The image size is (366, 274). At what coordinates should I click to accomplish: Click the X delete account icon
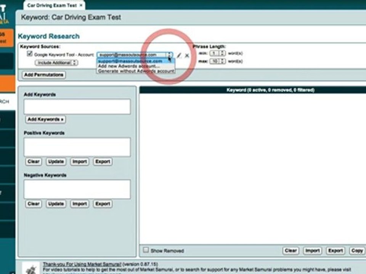[187, 56]
